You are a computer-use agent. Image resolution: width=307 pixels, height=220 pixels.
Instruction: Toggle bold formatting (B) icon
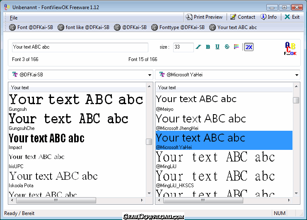tap(208, 47)
